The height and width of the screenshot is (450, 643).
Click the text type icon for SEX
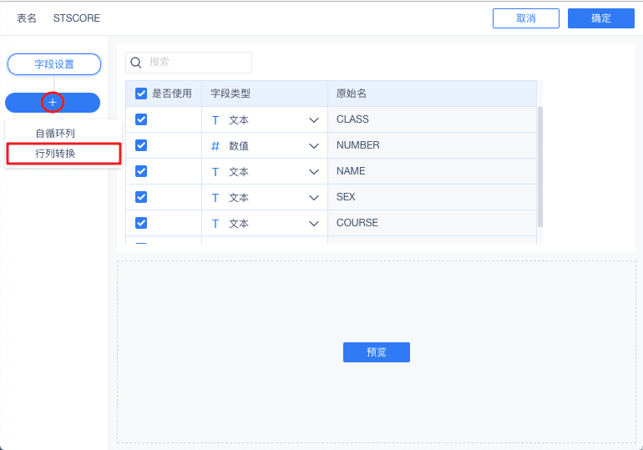(x=215, y=198)
